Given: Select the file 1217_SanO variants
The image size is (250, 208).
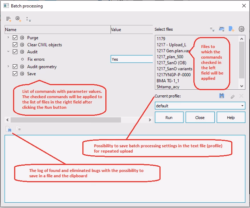Looking at the screenshot, I should pyautogui.click(x=174, y=69).
